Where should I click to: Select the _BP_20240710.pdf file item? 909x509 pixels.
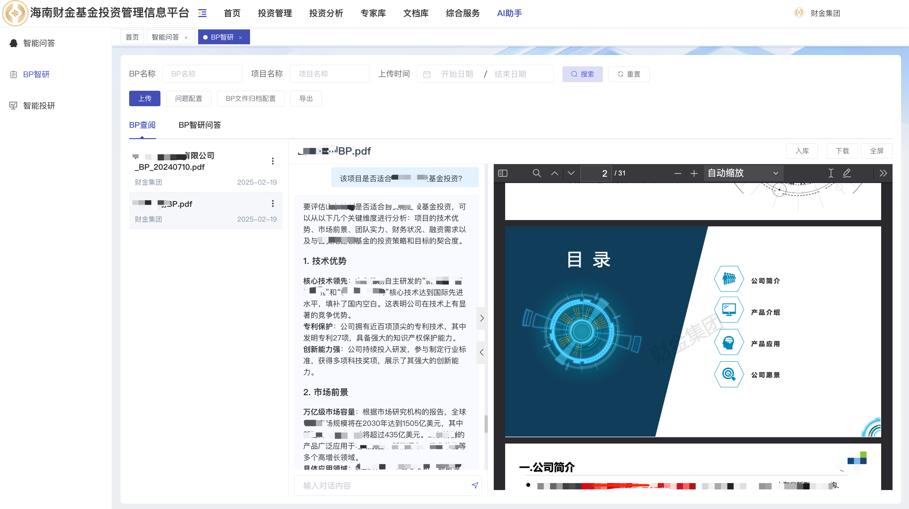206,168
